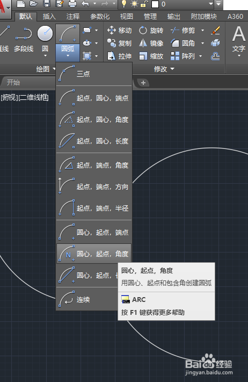Image resolution: width=248 pixels, height=382 pixels.
Task: Redo the previously undone action
Action: click(x=105, y=4)
